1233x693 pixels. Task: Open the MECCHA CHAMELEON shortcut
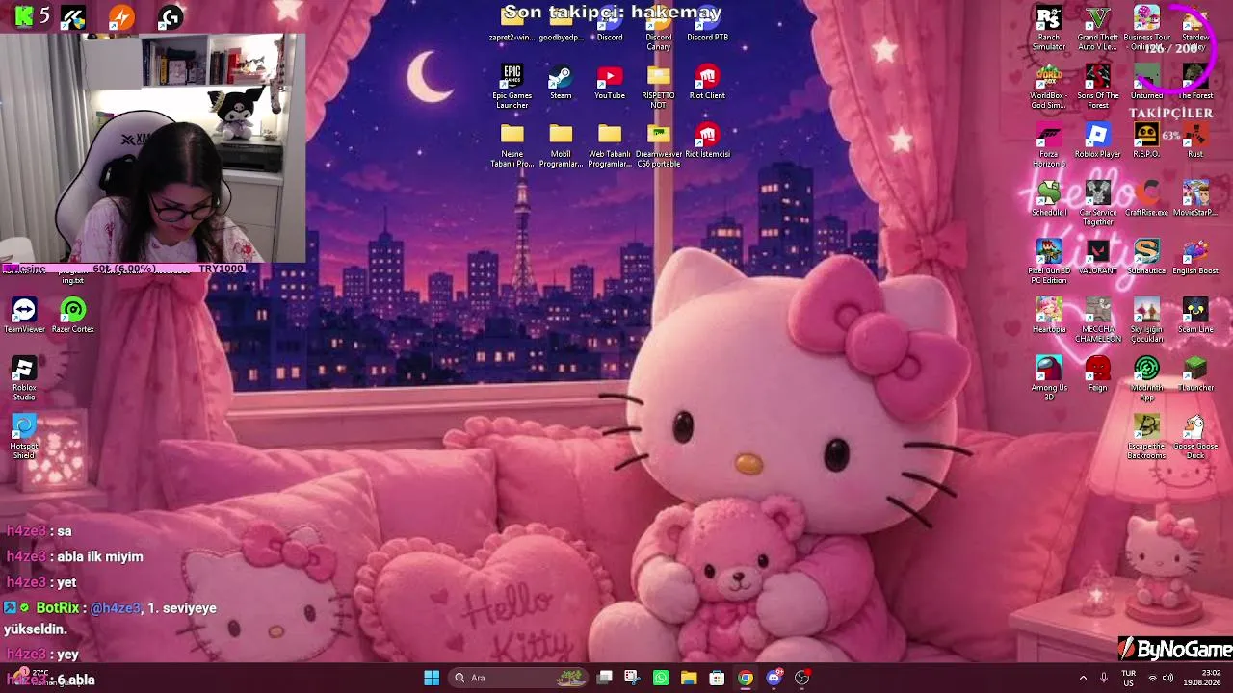tap(1097, 321)
